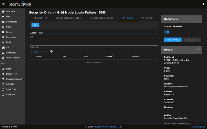Open Security Onion Solutions, LLC link

(x=108, y=127)
